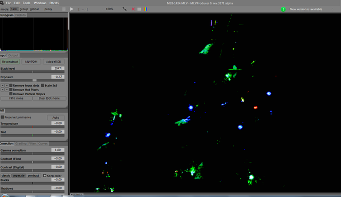Click the Black level value field

click(x=58, y=68)
